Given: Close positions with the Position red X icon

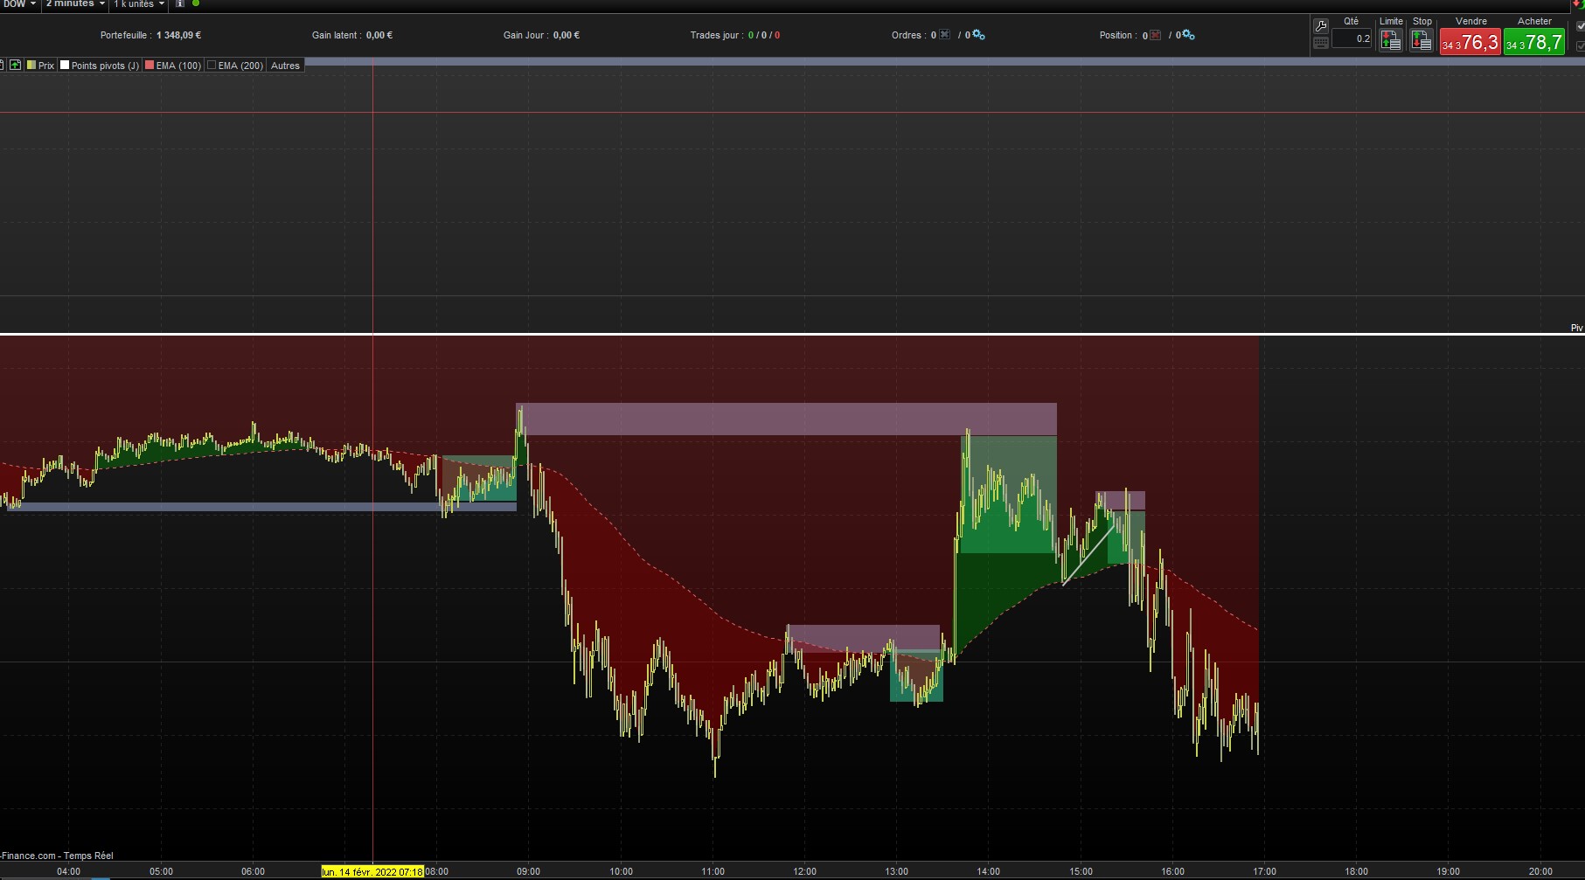Looking at the screenshot, I should coord(1156,35).
